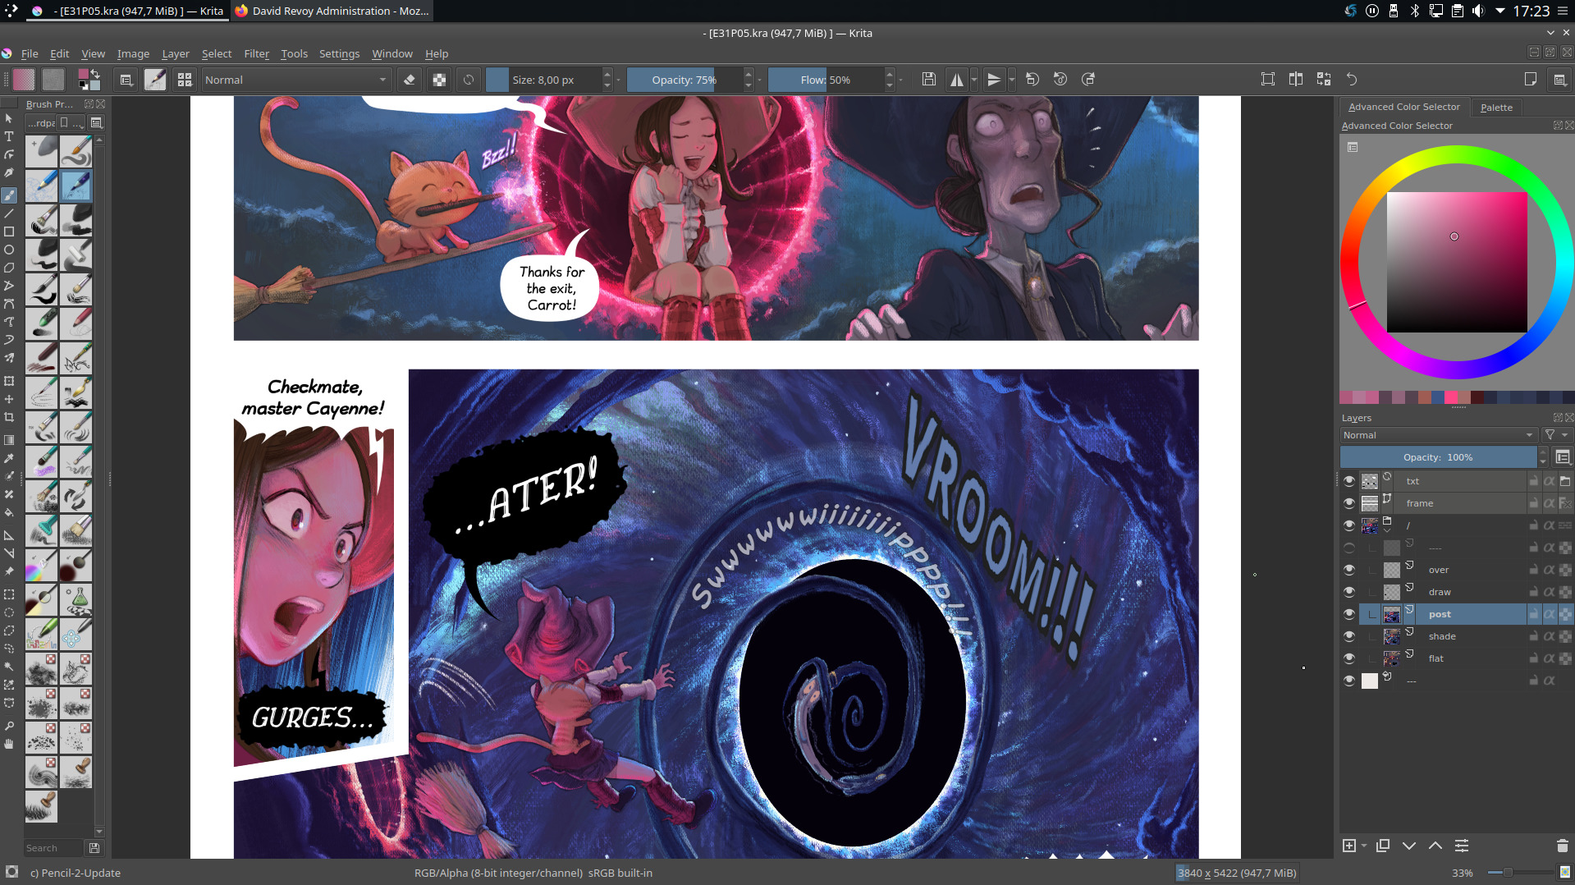Select the Rectangle shape tool
Viewport: 1575px width, 885px height.
click(x=9, y=232)
